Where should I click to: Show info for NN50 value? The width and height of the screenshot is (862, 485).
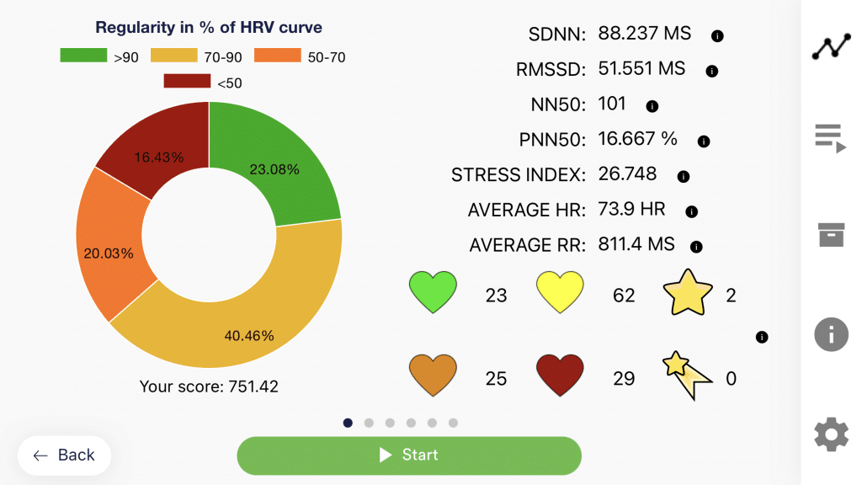[652, 106]
